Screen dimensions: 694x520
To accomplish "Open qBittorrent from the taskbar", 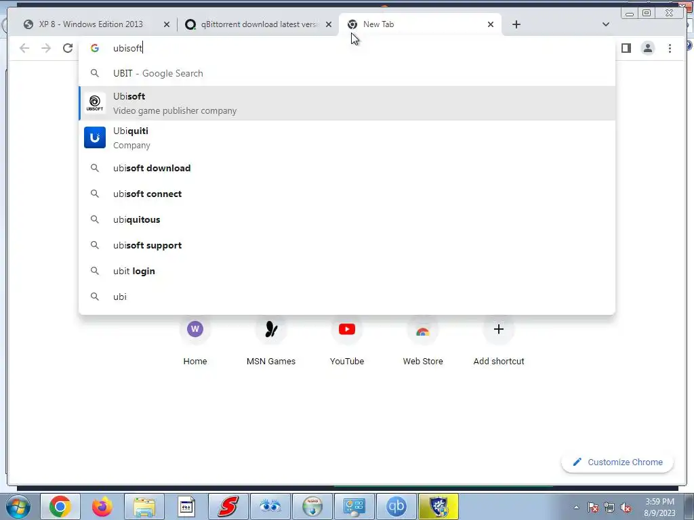I will pos(396,506).
